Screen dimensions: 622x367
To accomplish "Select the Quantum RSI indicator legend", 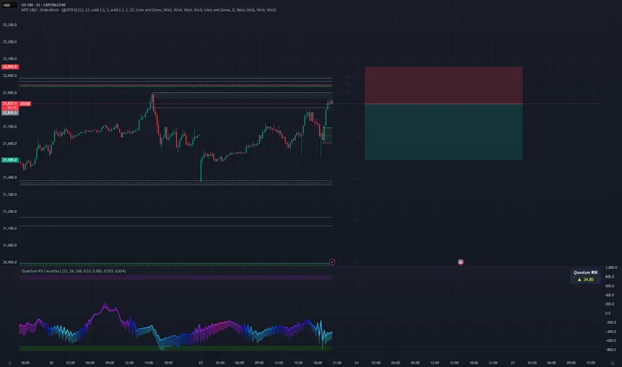I will tap(73, 271).
